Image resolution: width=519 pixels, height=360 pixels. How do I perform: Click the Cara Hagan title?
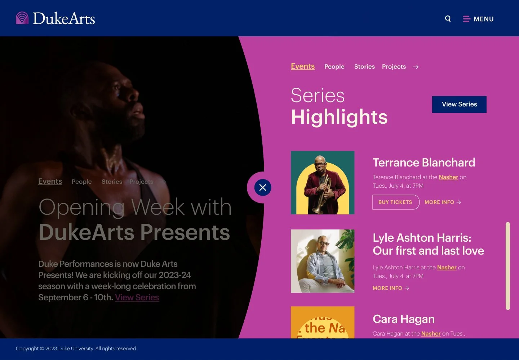pos(404,319)
